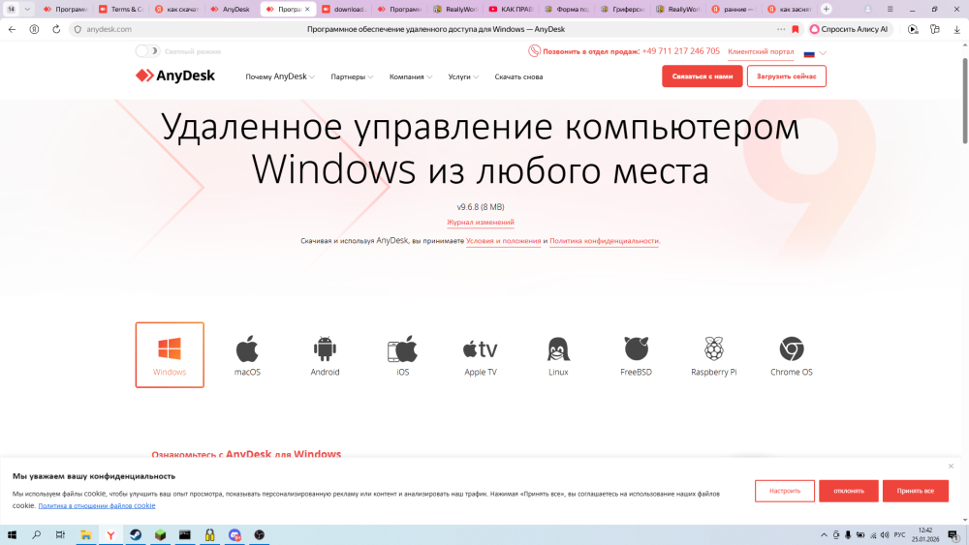This screenshot has height=545, width=969.
Task: Show hidden system tray icons
Action: [824, 535]
